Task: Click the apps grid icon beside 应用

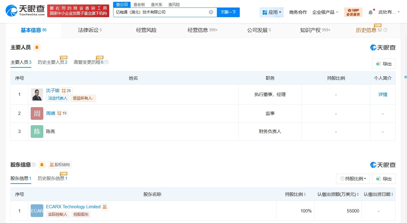Action: [x=264, y=12]
